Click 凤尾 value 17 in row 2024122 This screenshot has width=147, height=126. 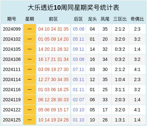pos(105,110)
